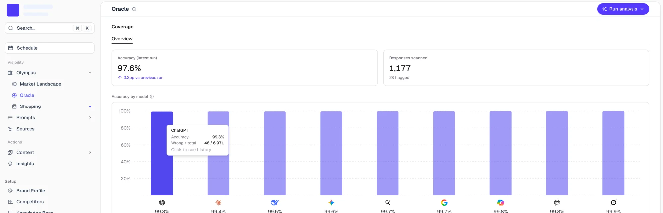Viewport: 663px width, 213px height.
Task: Click the blue notification dot beside Shopping
Action: tap(90, 106)
